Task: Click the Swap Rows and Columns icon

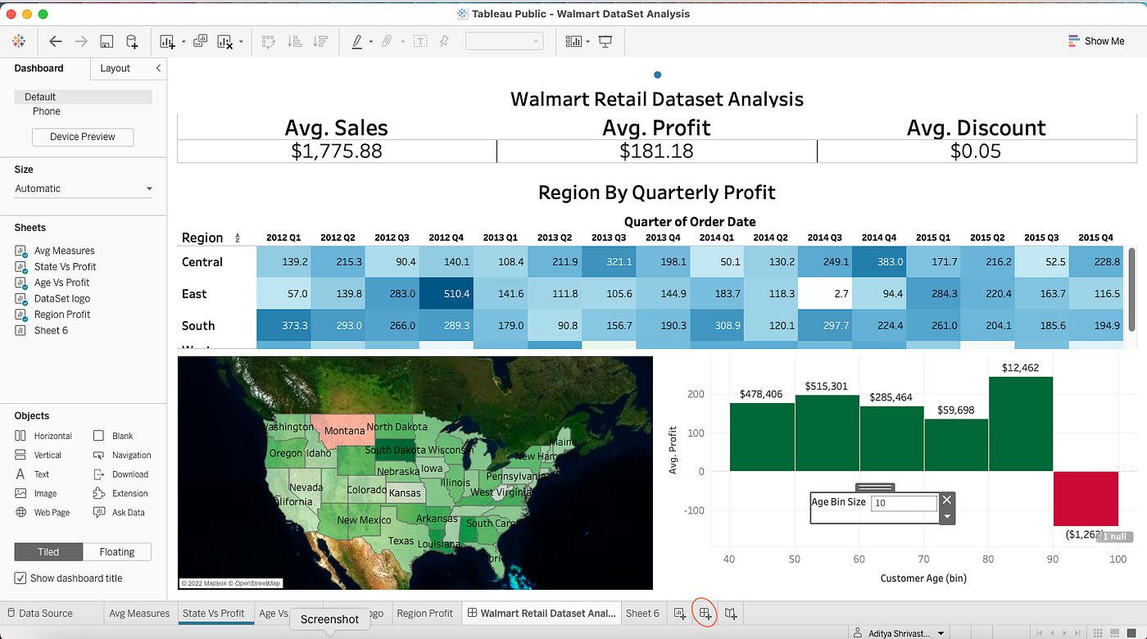Action: [268, 41]
